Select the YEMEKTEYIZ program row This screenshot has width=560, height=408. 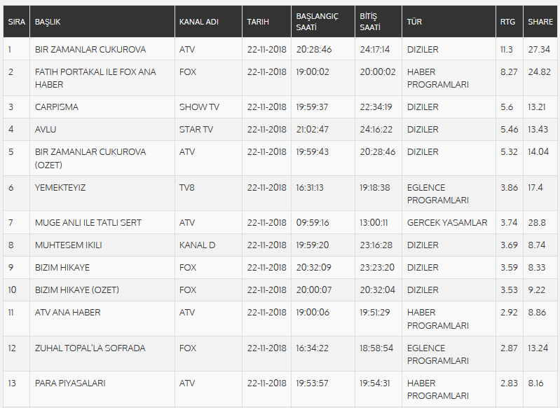coord(60,188)
